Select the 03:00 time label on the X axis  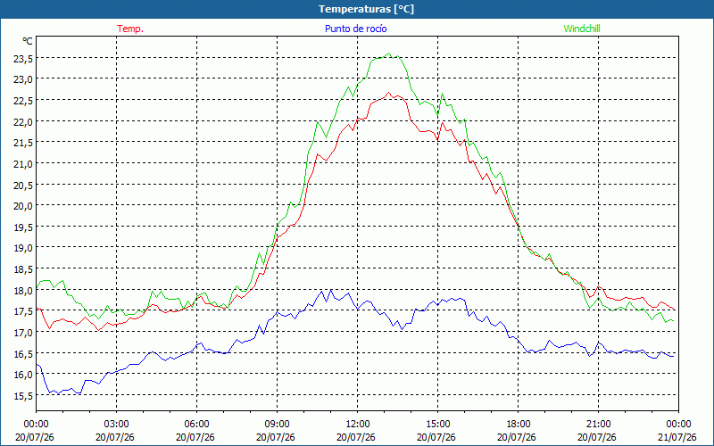tap(116, 424)
